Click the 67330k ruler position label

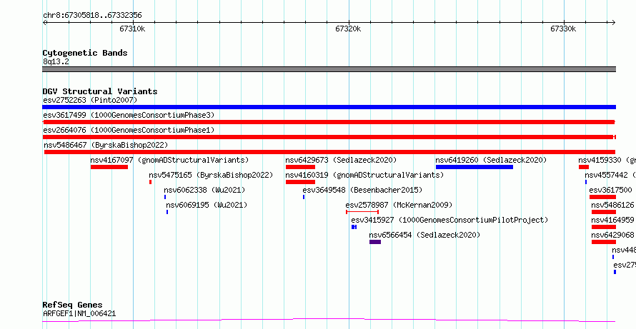click(563, 29)
